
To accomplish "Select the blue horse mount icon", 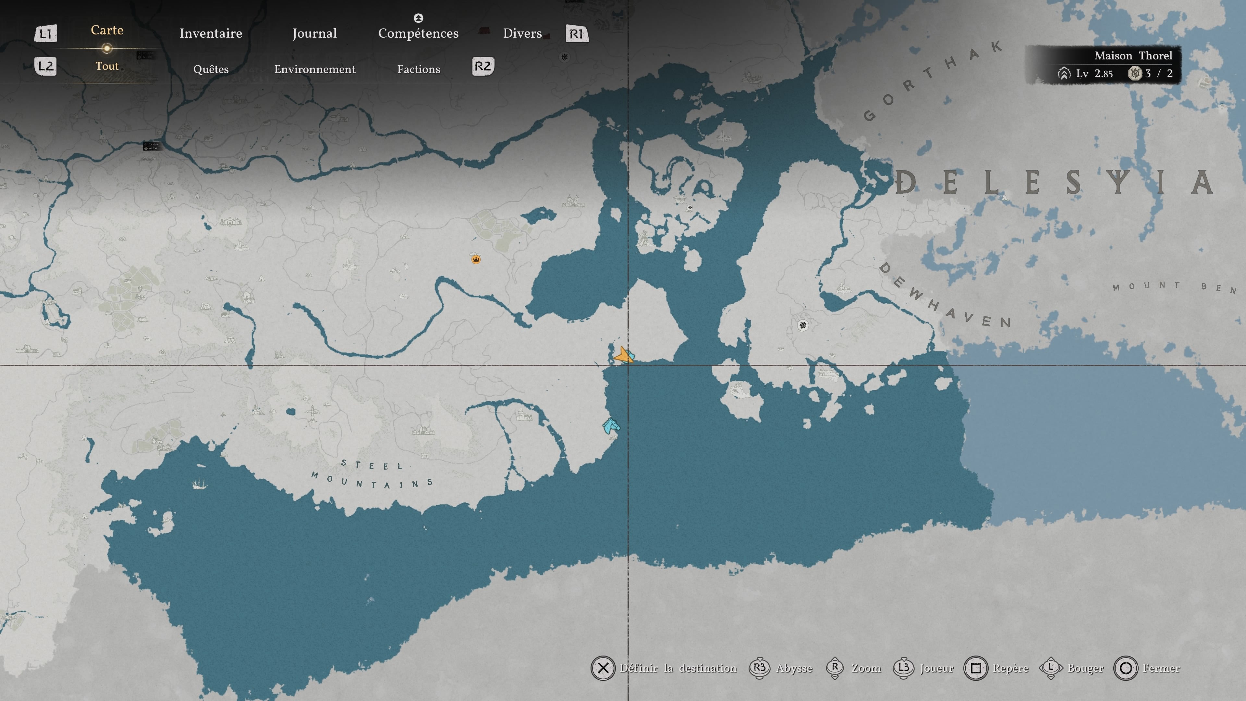I will 611,426.
